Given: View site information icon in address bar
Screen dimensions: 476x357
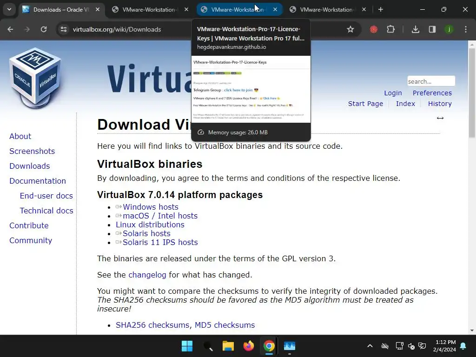Looking at the screenshot, I should [x=64, y=29].
